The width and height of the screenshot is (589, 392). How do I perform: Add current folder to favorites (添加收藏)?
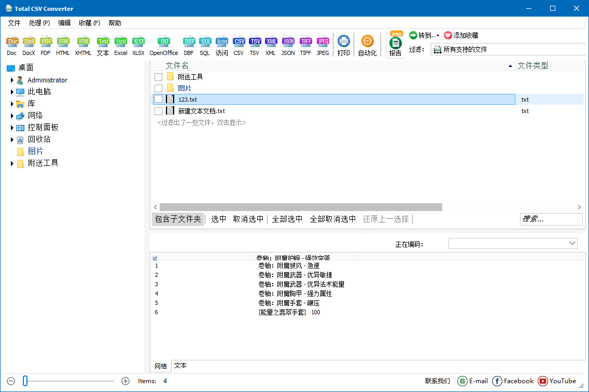461,35
